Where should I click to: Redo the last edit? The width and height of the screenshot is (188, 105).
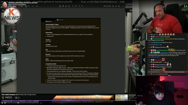pyautogui.click(x=82, y=6)
